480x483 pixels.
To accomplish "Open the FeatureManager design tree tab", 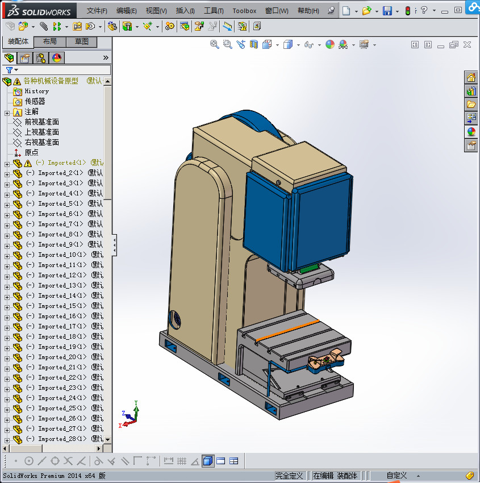I will 9,58.
